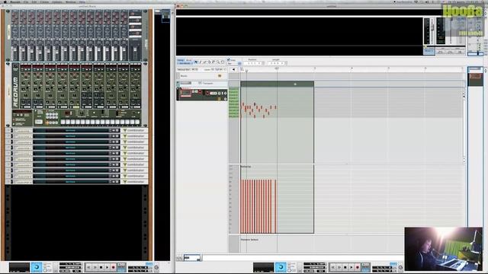Click the fader in sequencer window's top-right strip
Image resolution: width=488 pixels, height=274 pixels.
[x=432, y=28]
